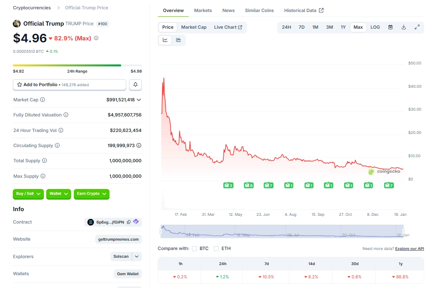
Task: Visit gettrumpmemes.com website link
Action: 118,239
